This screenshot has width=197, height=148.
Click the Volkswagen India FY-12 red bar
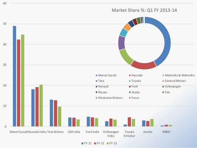pos(111,122)
